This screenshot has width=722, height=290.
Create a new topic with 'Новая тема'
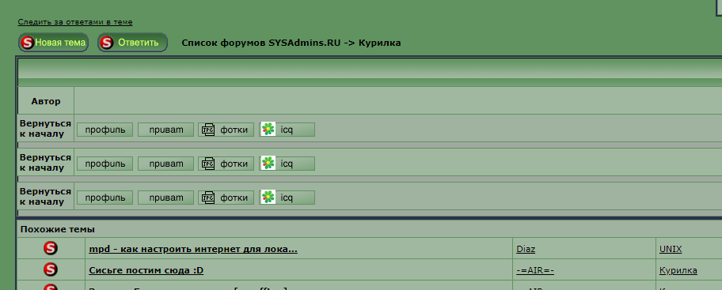pyautogui.click(x=53, y=43)
